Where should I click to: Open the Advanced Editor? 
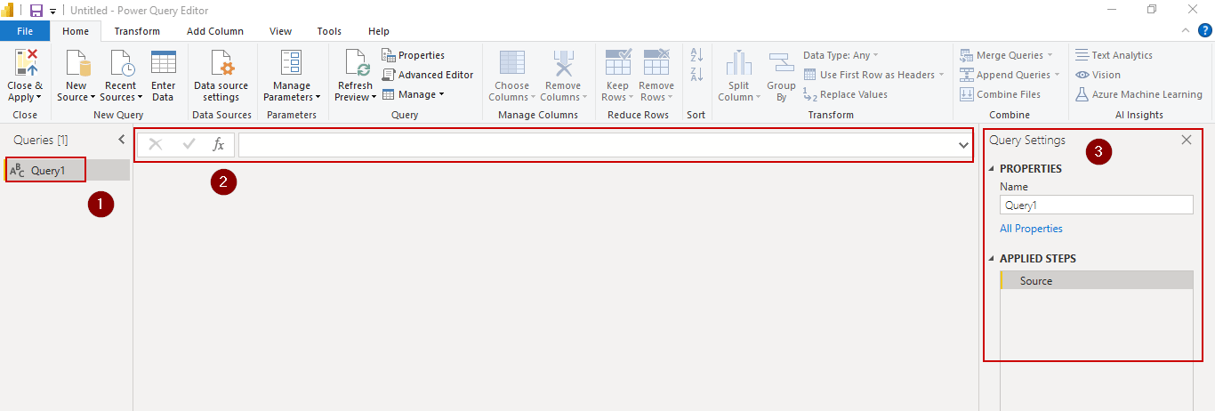point(428,75)
